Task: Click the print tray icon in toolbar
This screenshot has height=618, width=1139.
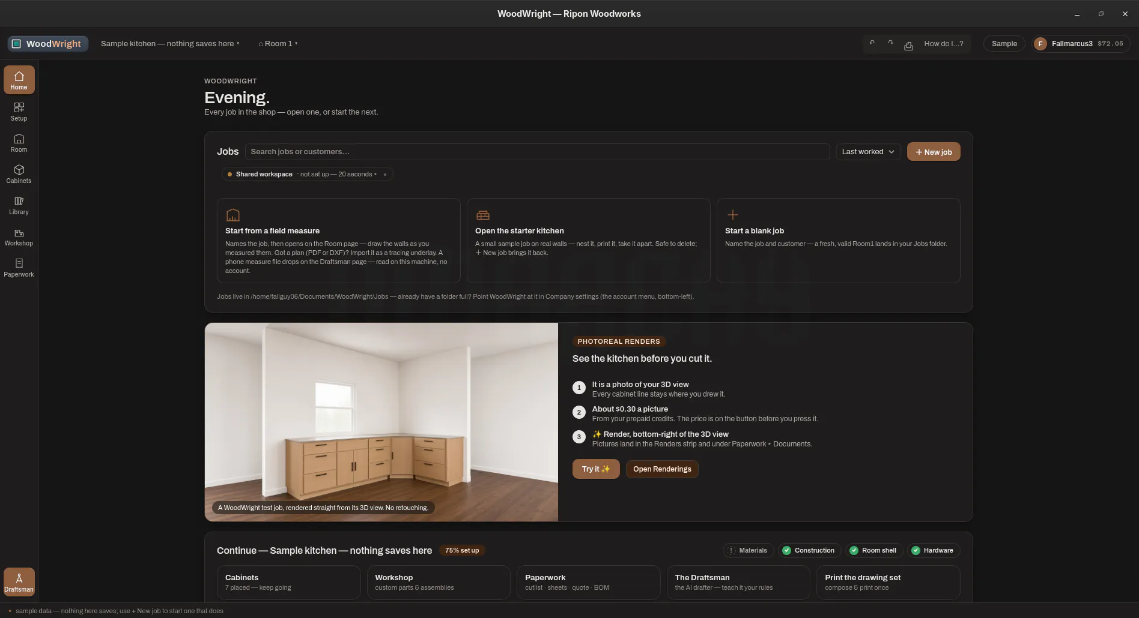Action: [x=908, y=46]
